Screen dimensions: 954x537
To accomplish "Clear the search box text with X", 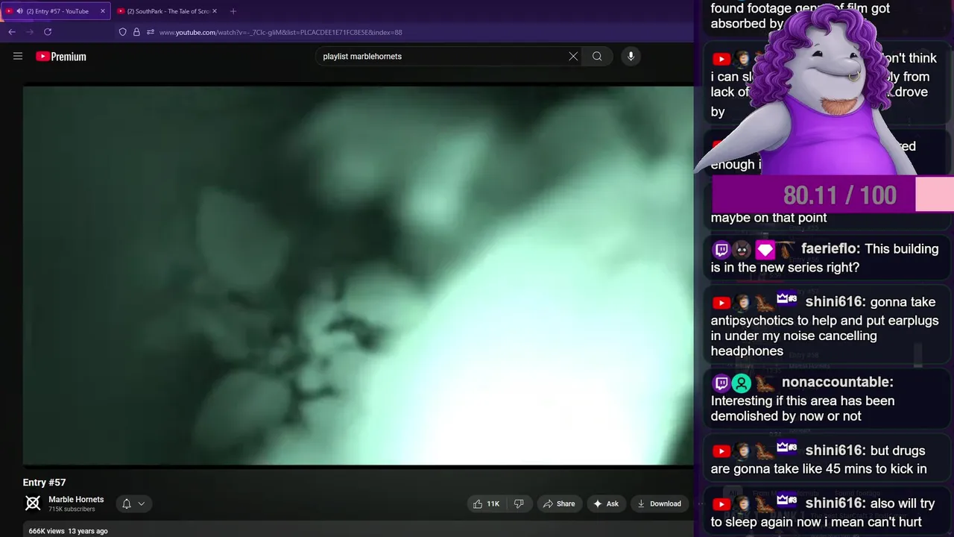I will coord(573,56).
